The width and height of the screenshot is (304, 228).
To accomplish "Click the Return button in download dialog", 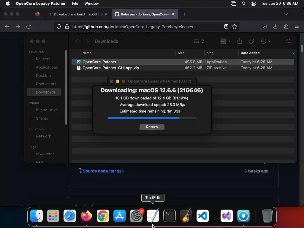I will click(152, 127).
